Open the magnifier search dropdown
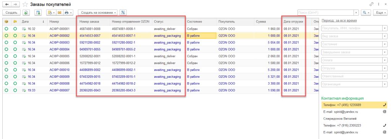The width and height of the screenshot is (391, 139). click(x=366, y=13)
